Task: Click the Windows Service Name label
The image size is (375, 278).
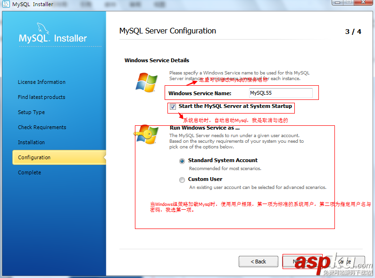Action: (x=200, y=93)
